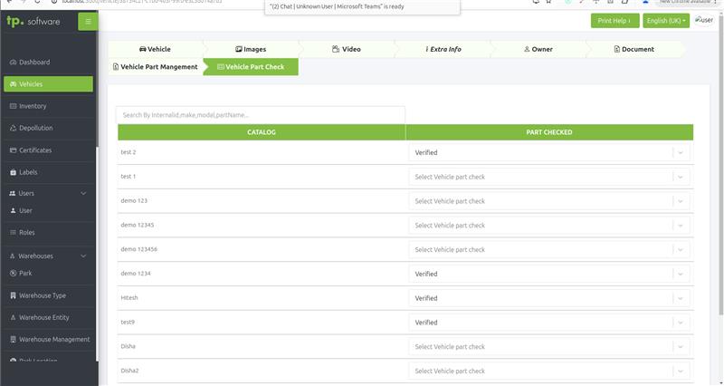Click the green hamburger menu icon
Viewport: 724px width, 386px height.
click(88, 21)
